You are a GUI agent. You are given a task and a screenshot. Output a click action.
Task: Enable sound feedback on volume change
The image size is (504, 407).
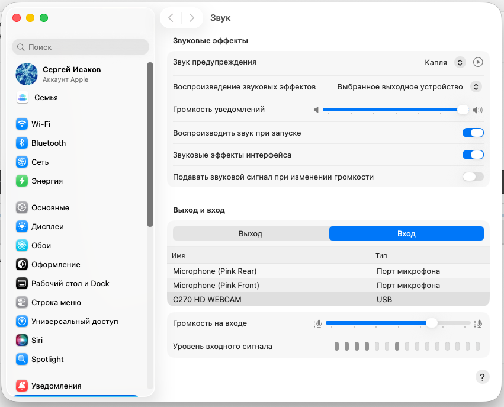coord(473,177)
